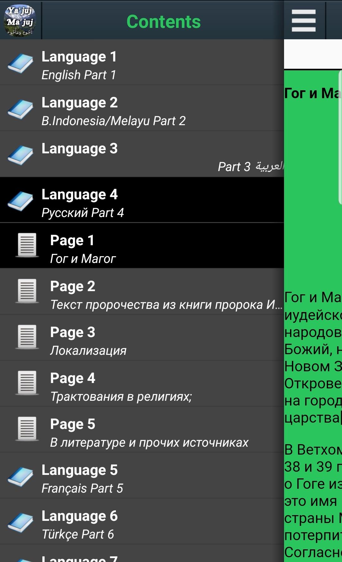
Task: Expand Language 6 Türkçe section
Action: click(x=142, y=522)
